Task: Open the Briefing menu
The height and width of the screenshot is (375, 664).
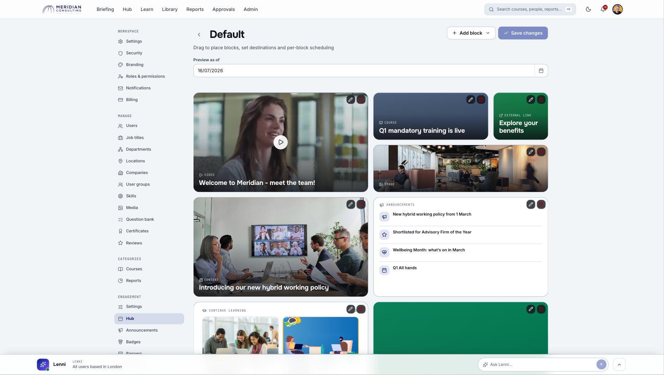Action: (x=105, y=9)
